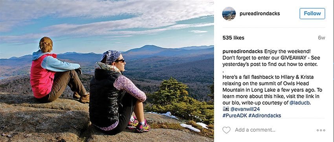334x142 pixels.
Task: View the 535 likes list
Action: 233,38
